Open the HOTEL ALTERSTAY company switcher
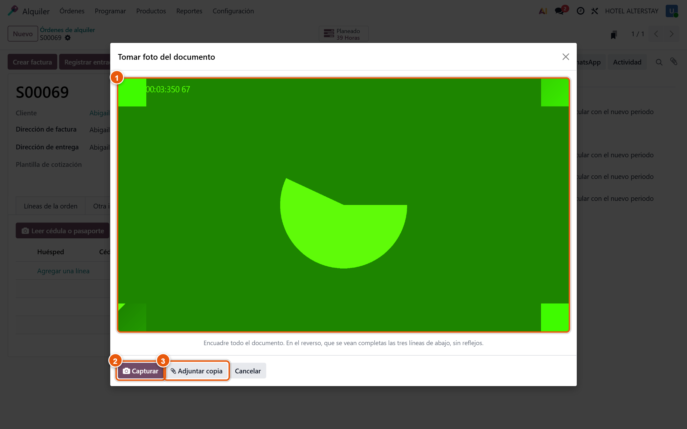This screenshot has width=687, height=429. pos(632,11)
